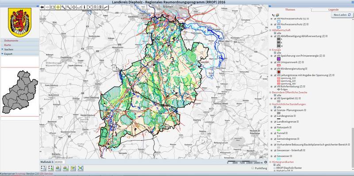Uncheck the VR Windenergienutzung layer
The width and height of the screenshot is (354, 176).
click(x=275, y=69)
